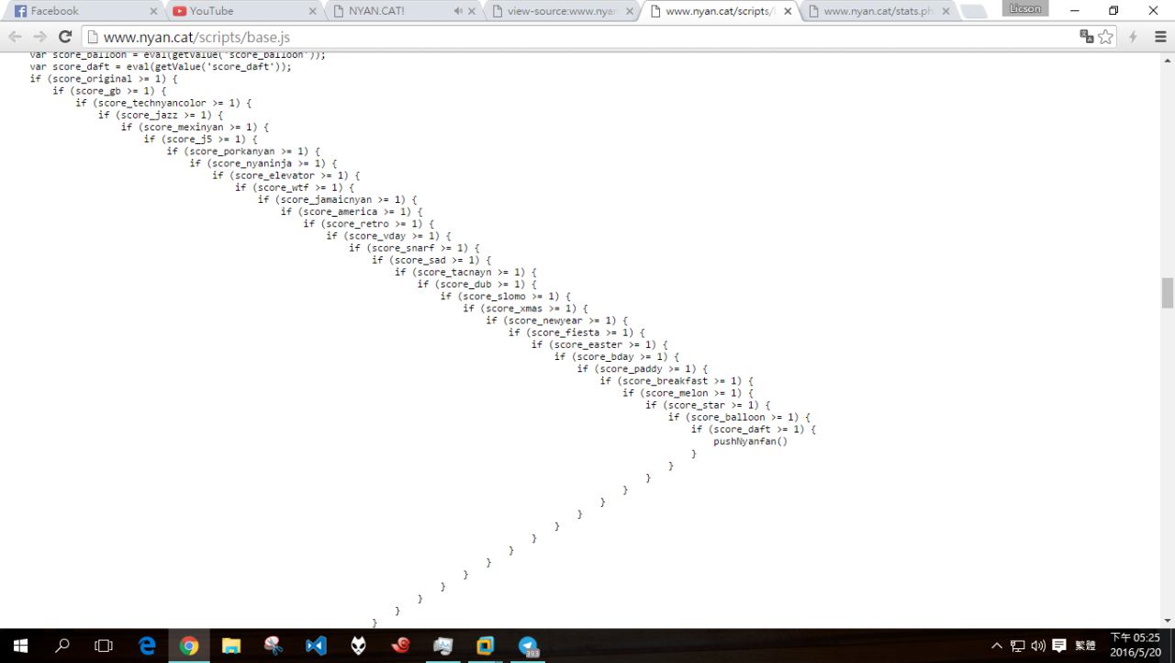
Task: Launch Microsoft Edge from the taskbar
Action: coord(147,646)
